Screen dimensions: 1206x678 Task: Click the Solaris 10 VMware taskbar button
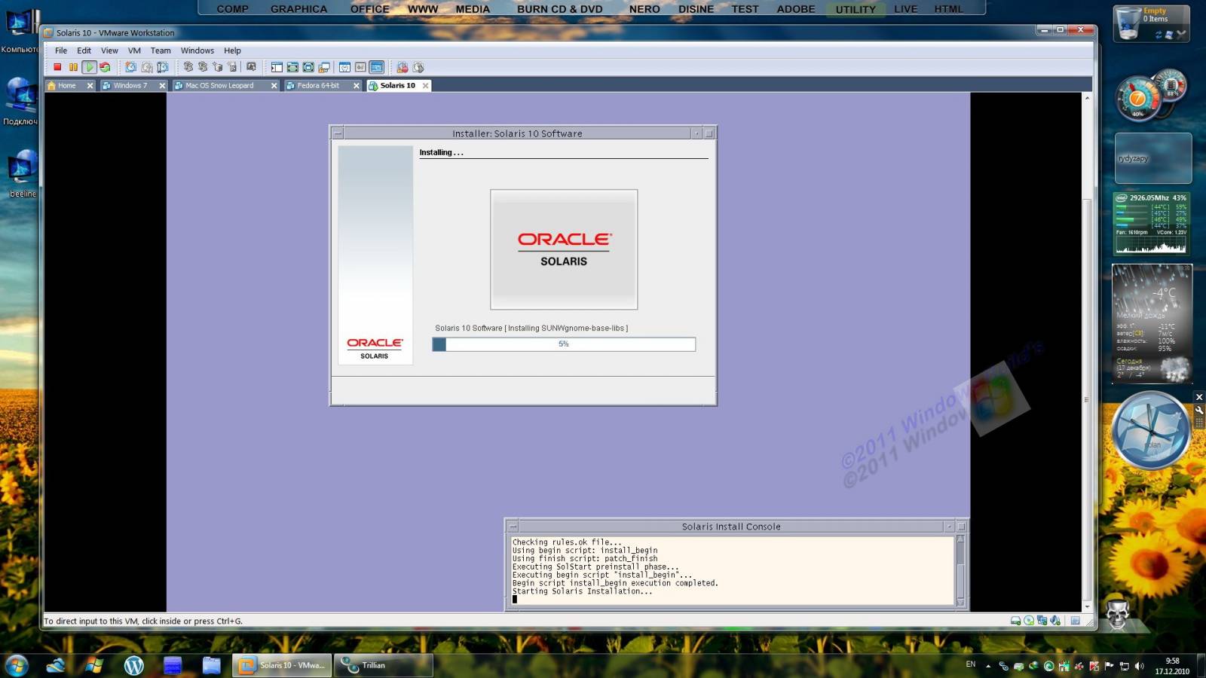282,665
